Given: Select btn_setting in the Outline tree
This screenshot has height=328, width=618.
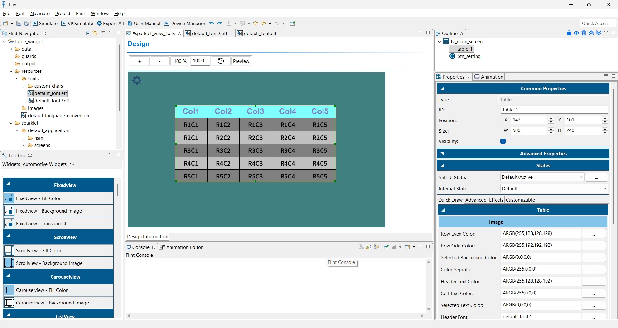Looking at the screenshot, I should (468, 56).
